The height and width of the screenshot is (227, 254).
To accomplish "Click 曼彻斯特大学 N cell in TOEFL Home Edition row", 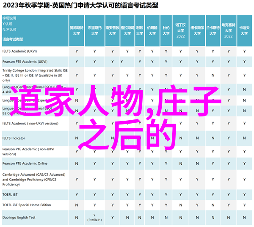I will (x=77, y=205).
